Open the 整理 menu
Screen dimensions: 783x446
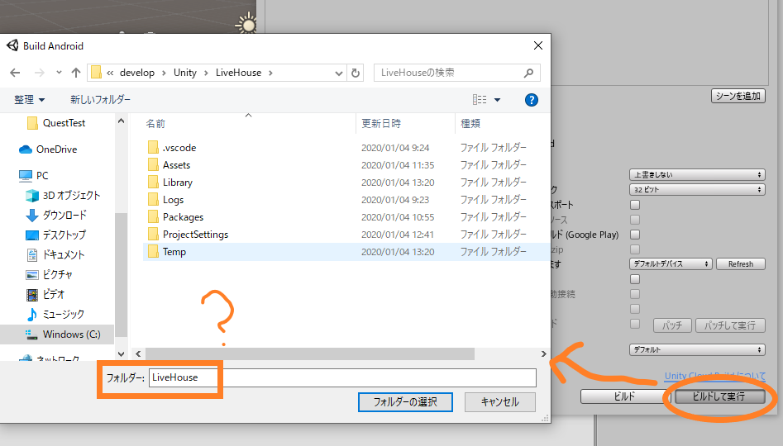29,100
